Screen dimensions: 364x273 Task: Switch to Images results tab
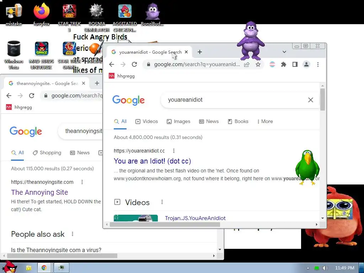pyautogui.click(x=178, y=122)
